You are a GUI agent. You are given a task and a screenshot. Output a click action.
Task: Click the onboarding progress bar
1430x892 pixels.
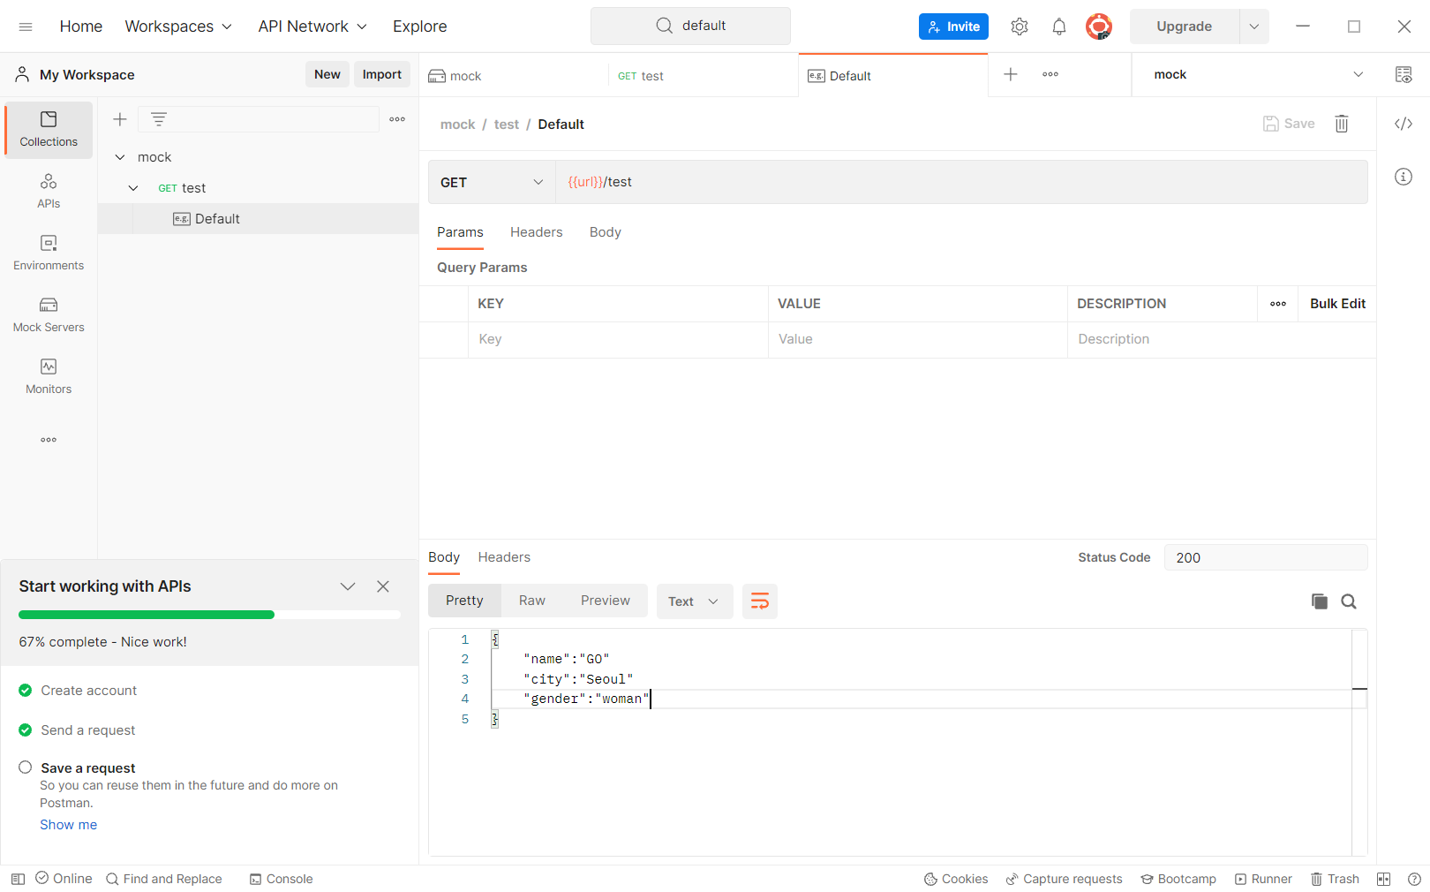(x=209, y=615)
